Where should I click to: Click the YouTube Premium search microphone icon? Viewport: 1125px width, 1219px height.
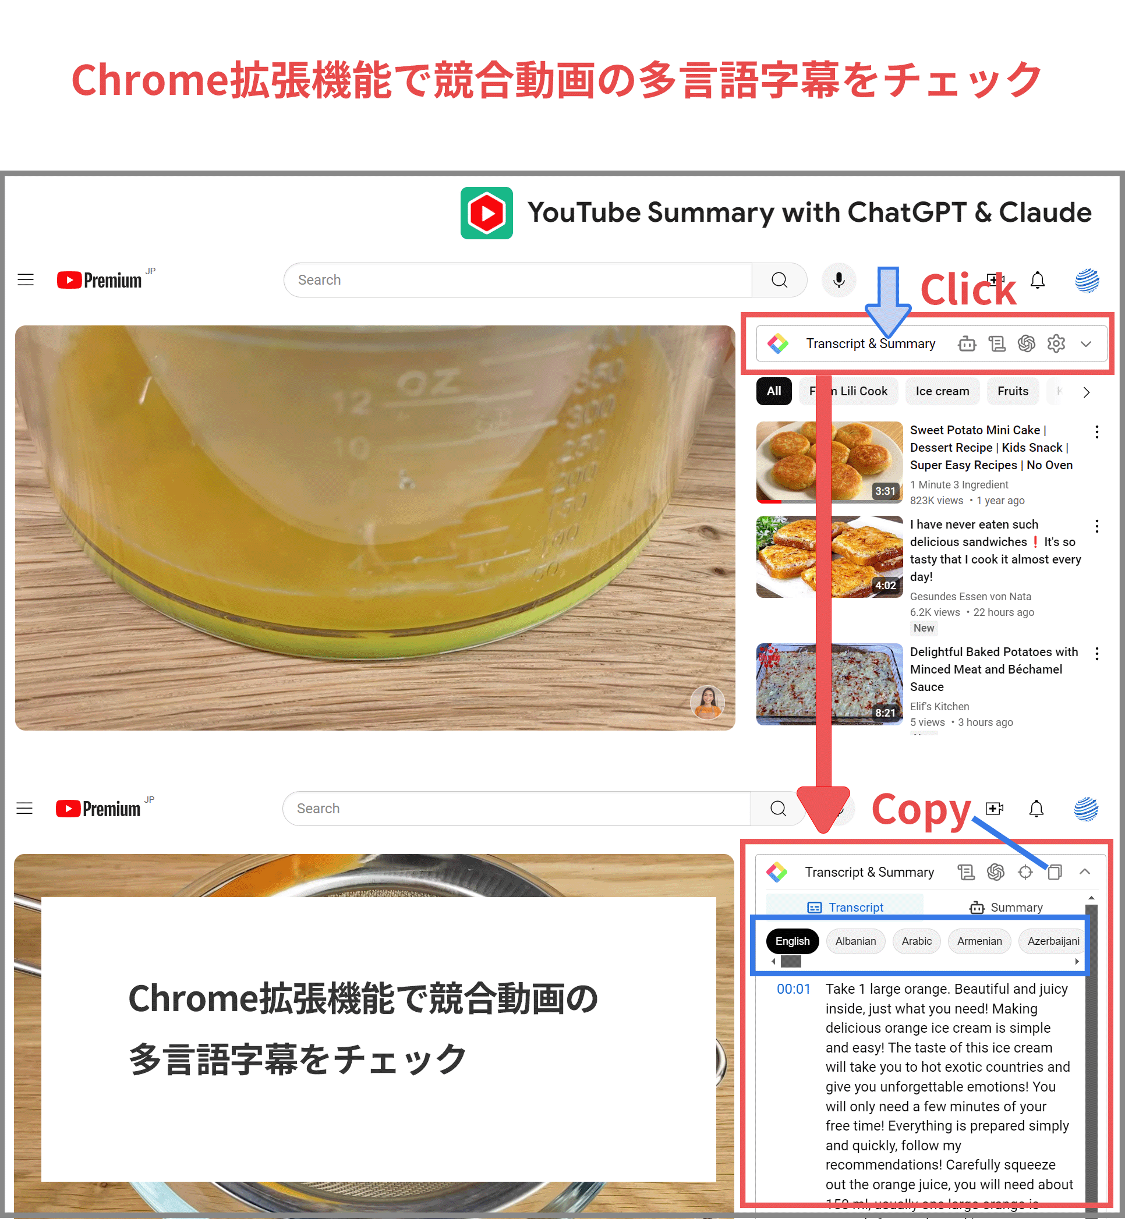point(839,281)
